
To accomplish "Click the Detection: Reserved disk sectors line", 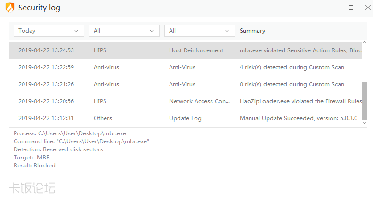I will pyautogui.click(x=58, y=149).
